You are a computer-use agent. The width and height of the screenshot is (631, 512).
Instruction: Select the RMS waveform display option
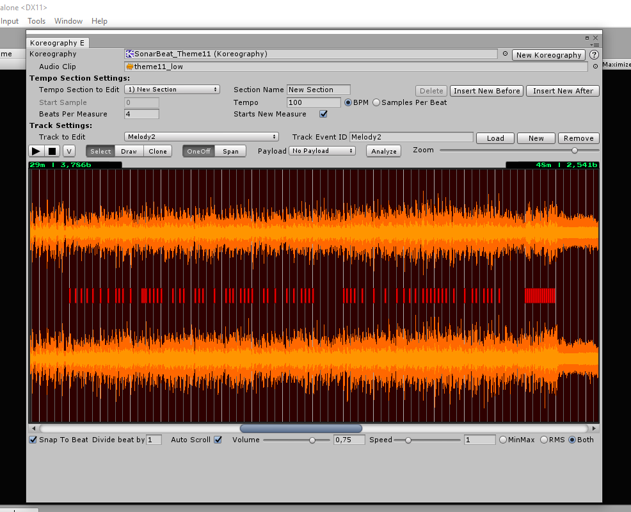tap(544, 440)
